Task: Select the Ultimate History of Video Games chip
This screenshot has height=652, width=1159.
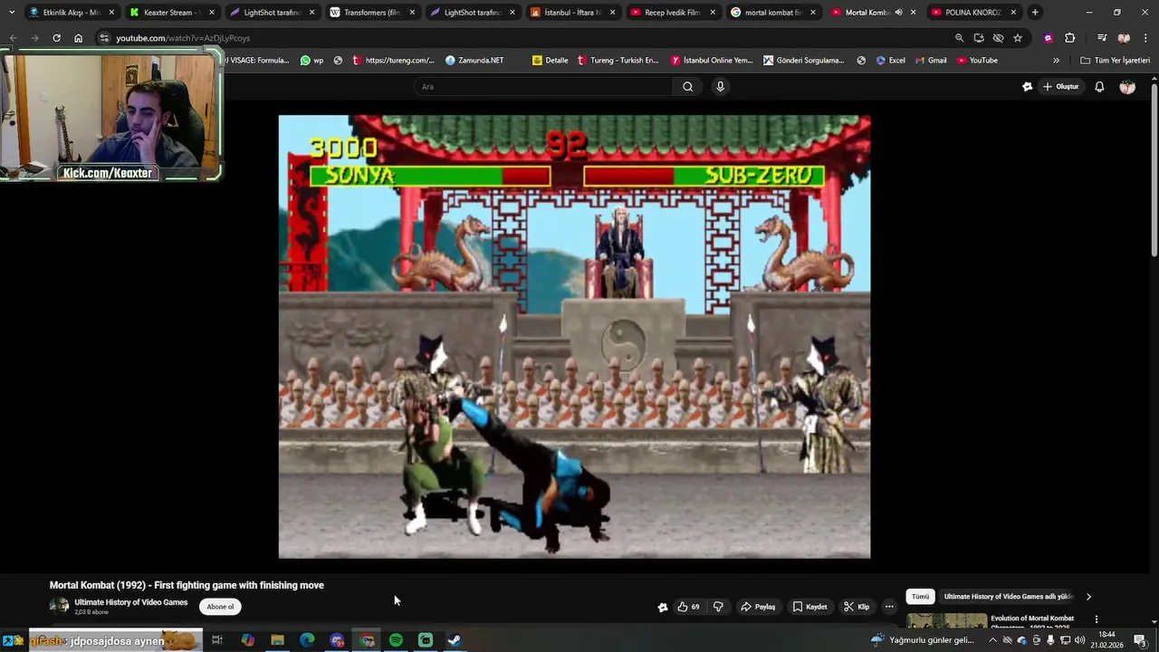Action: point(1008,597)
